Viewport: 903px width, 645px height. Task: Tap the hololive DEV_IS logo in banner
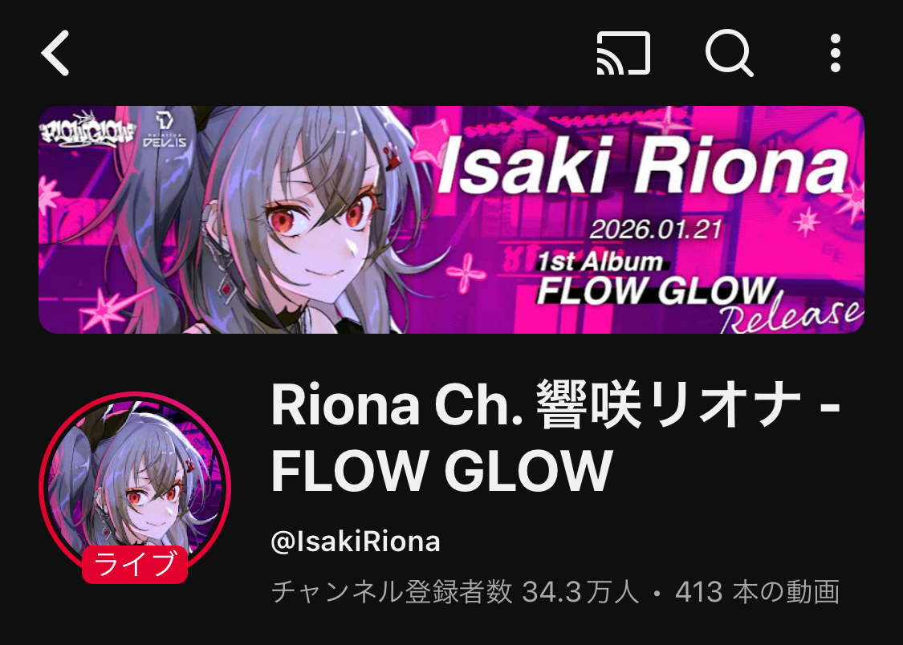pyautogui.click(x=165, y=130)
